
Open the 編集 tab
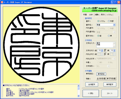[x=97, y=15]
